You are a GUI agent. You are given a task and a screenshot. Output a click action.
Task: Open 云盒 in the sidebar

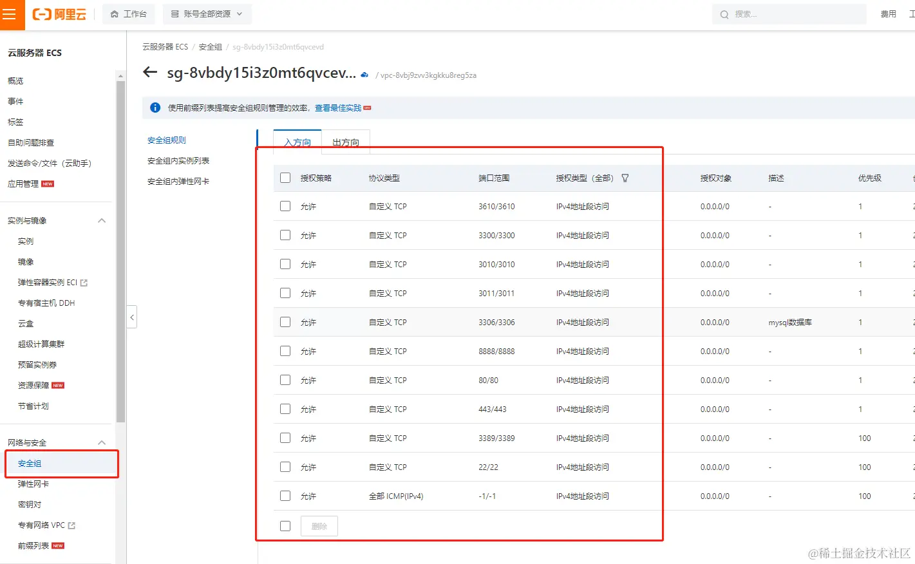(x=26, y=324)
